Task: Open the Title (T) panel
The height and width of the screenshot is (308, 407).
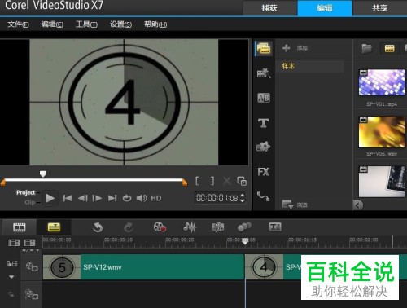Action: coord(264,123)
